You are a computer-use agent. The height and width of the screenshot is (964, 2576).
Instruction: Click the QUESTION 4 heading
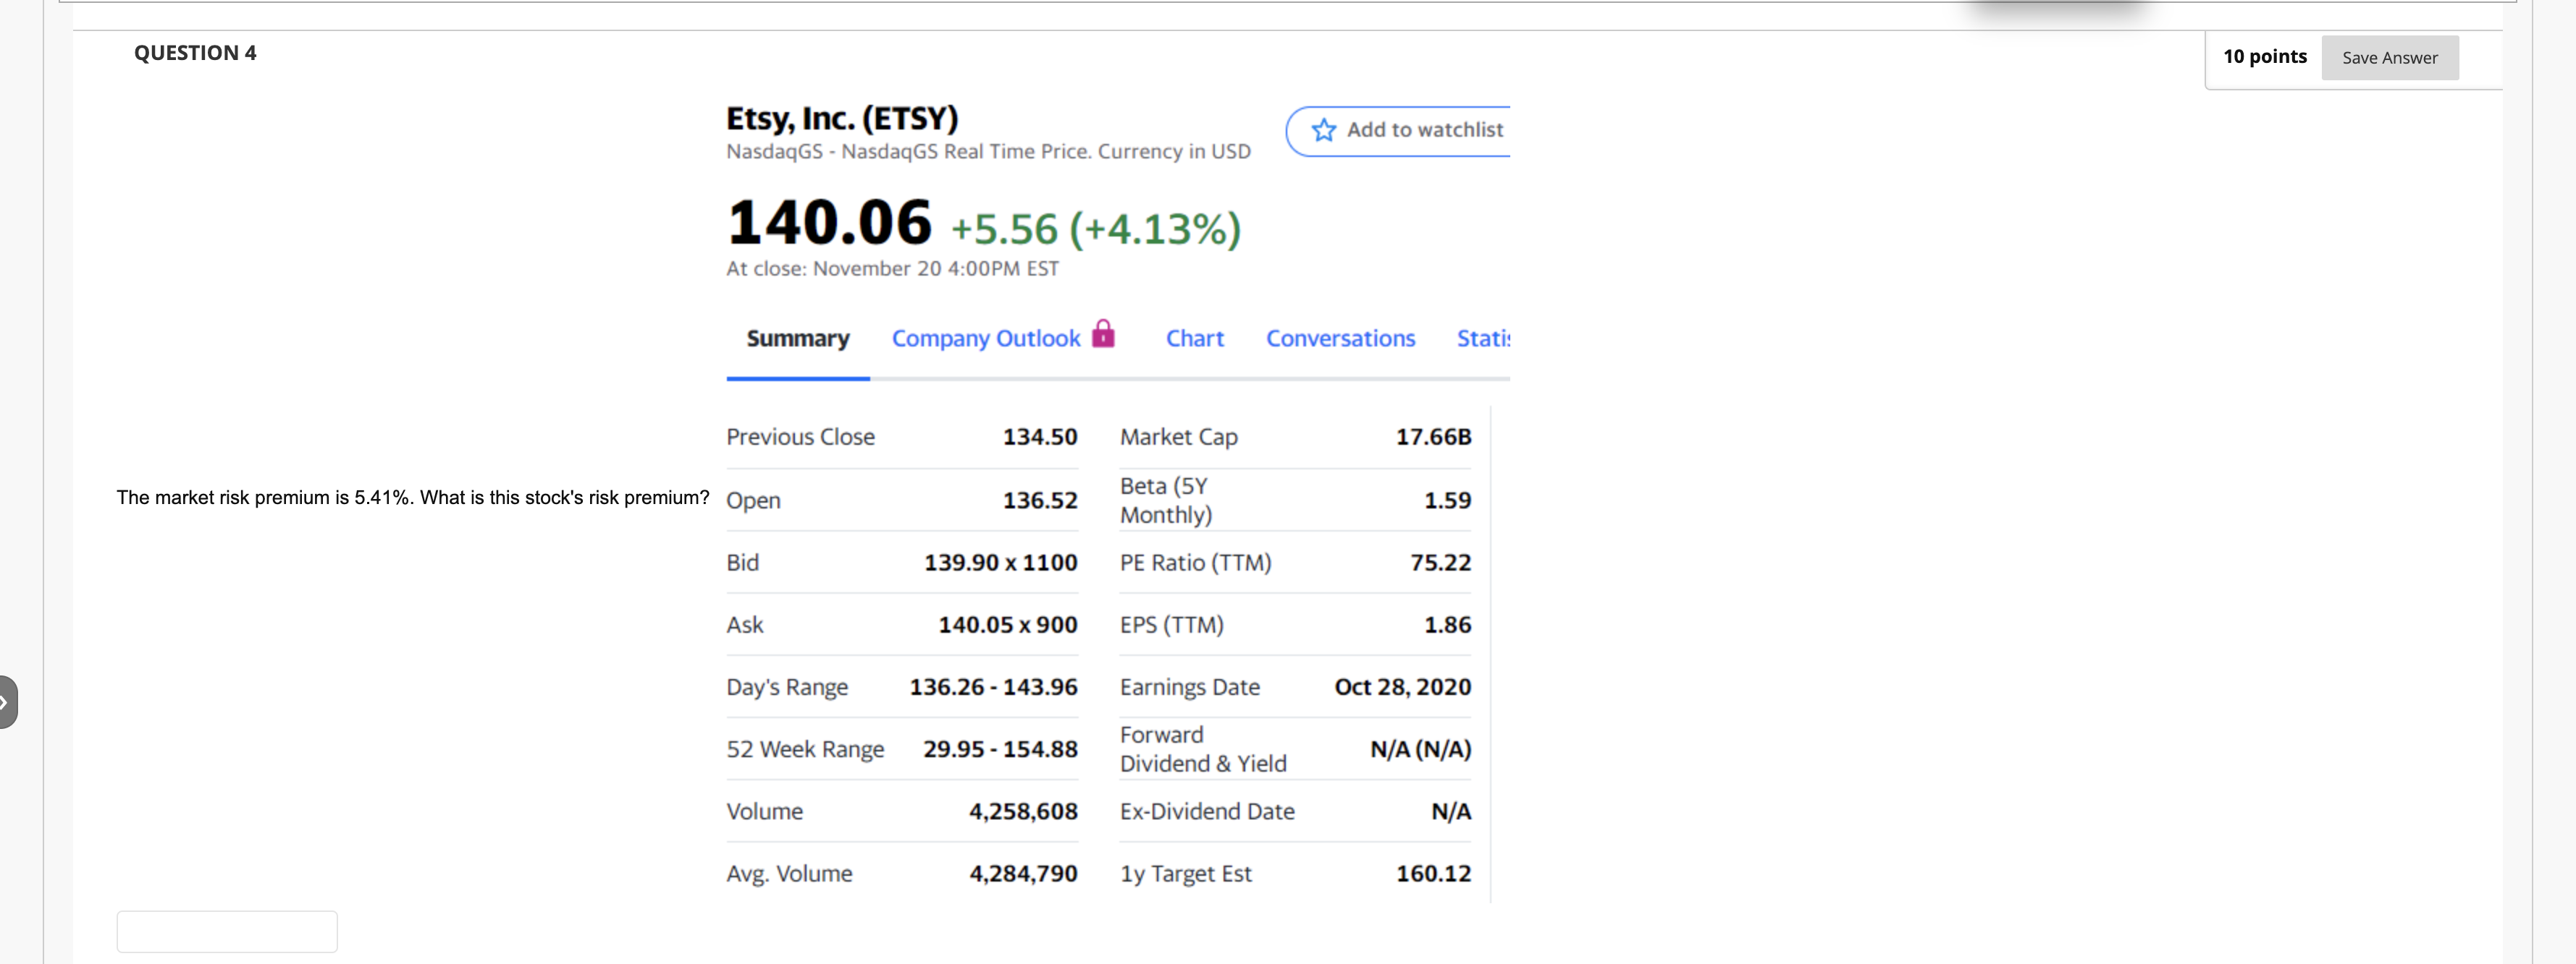[195, 52]
